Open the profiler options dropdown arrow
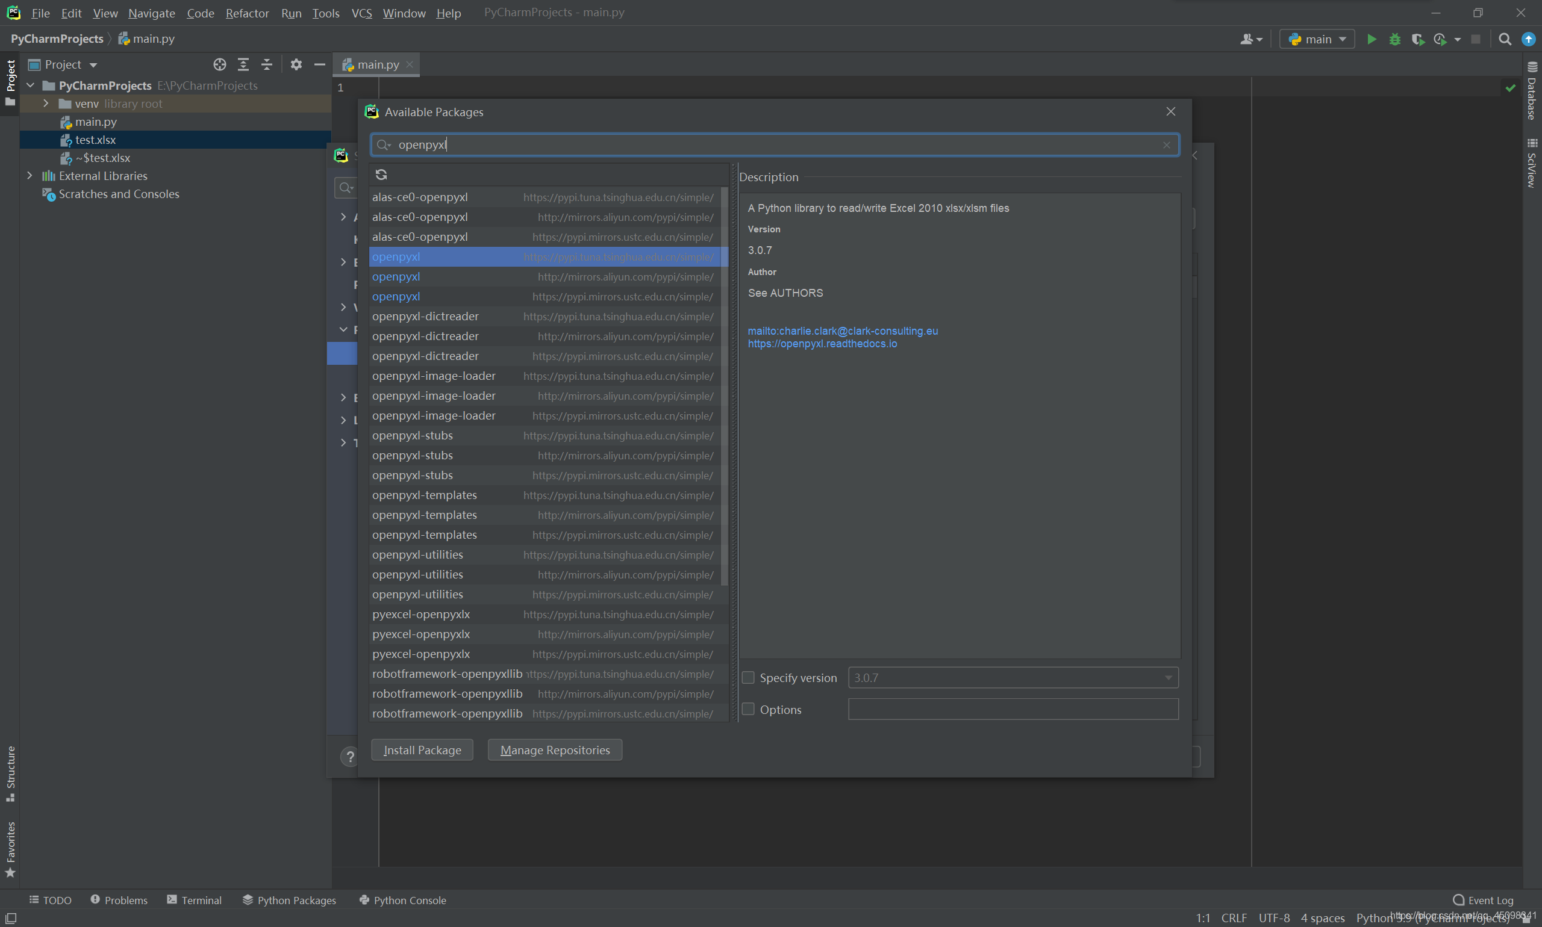The image size is (1542, 927). [1458, 39]
